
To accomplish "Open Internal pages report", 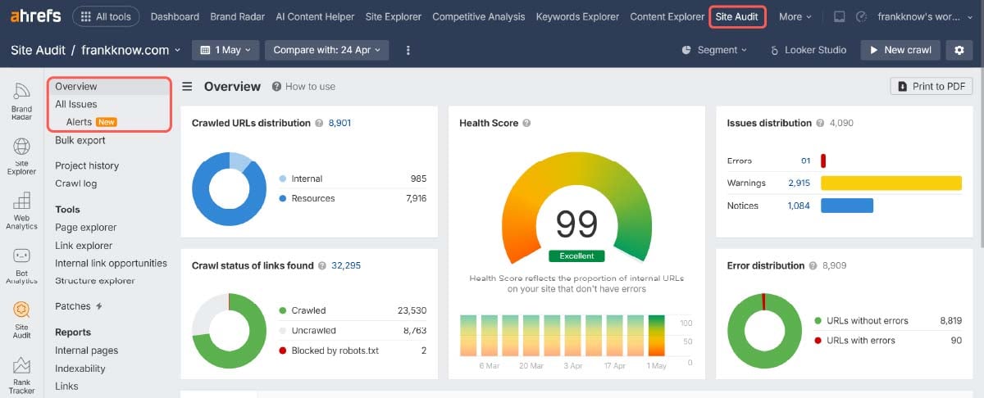I will coord(87,351).
